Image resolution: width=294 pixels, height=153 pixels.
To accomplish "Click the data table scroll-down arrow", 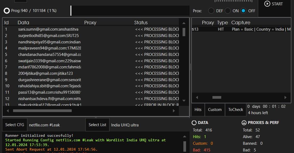I will click(x=184, y=101).
